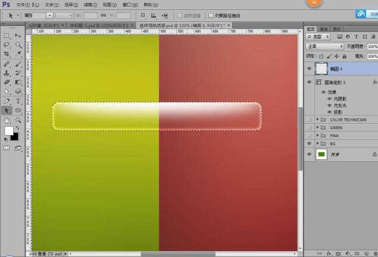The image size is (378, 257).
Task: Open the fill dropdown in options bar
Action: point(49,15)
